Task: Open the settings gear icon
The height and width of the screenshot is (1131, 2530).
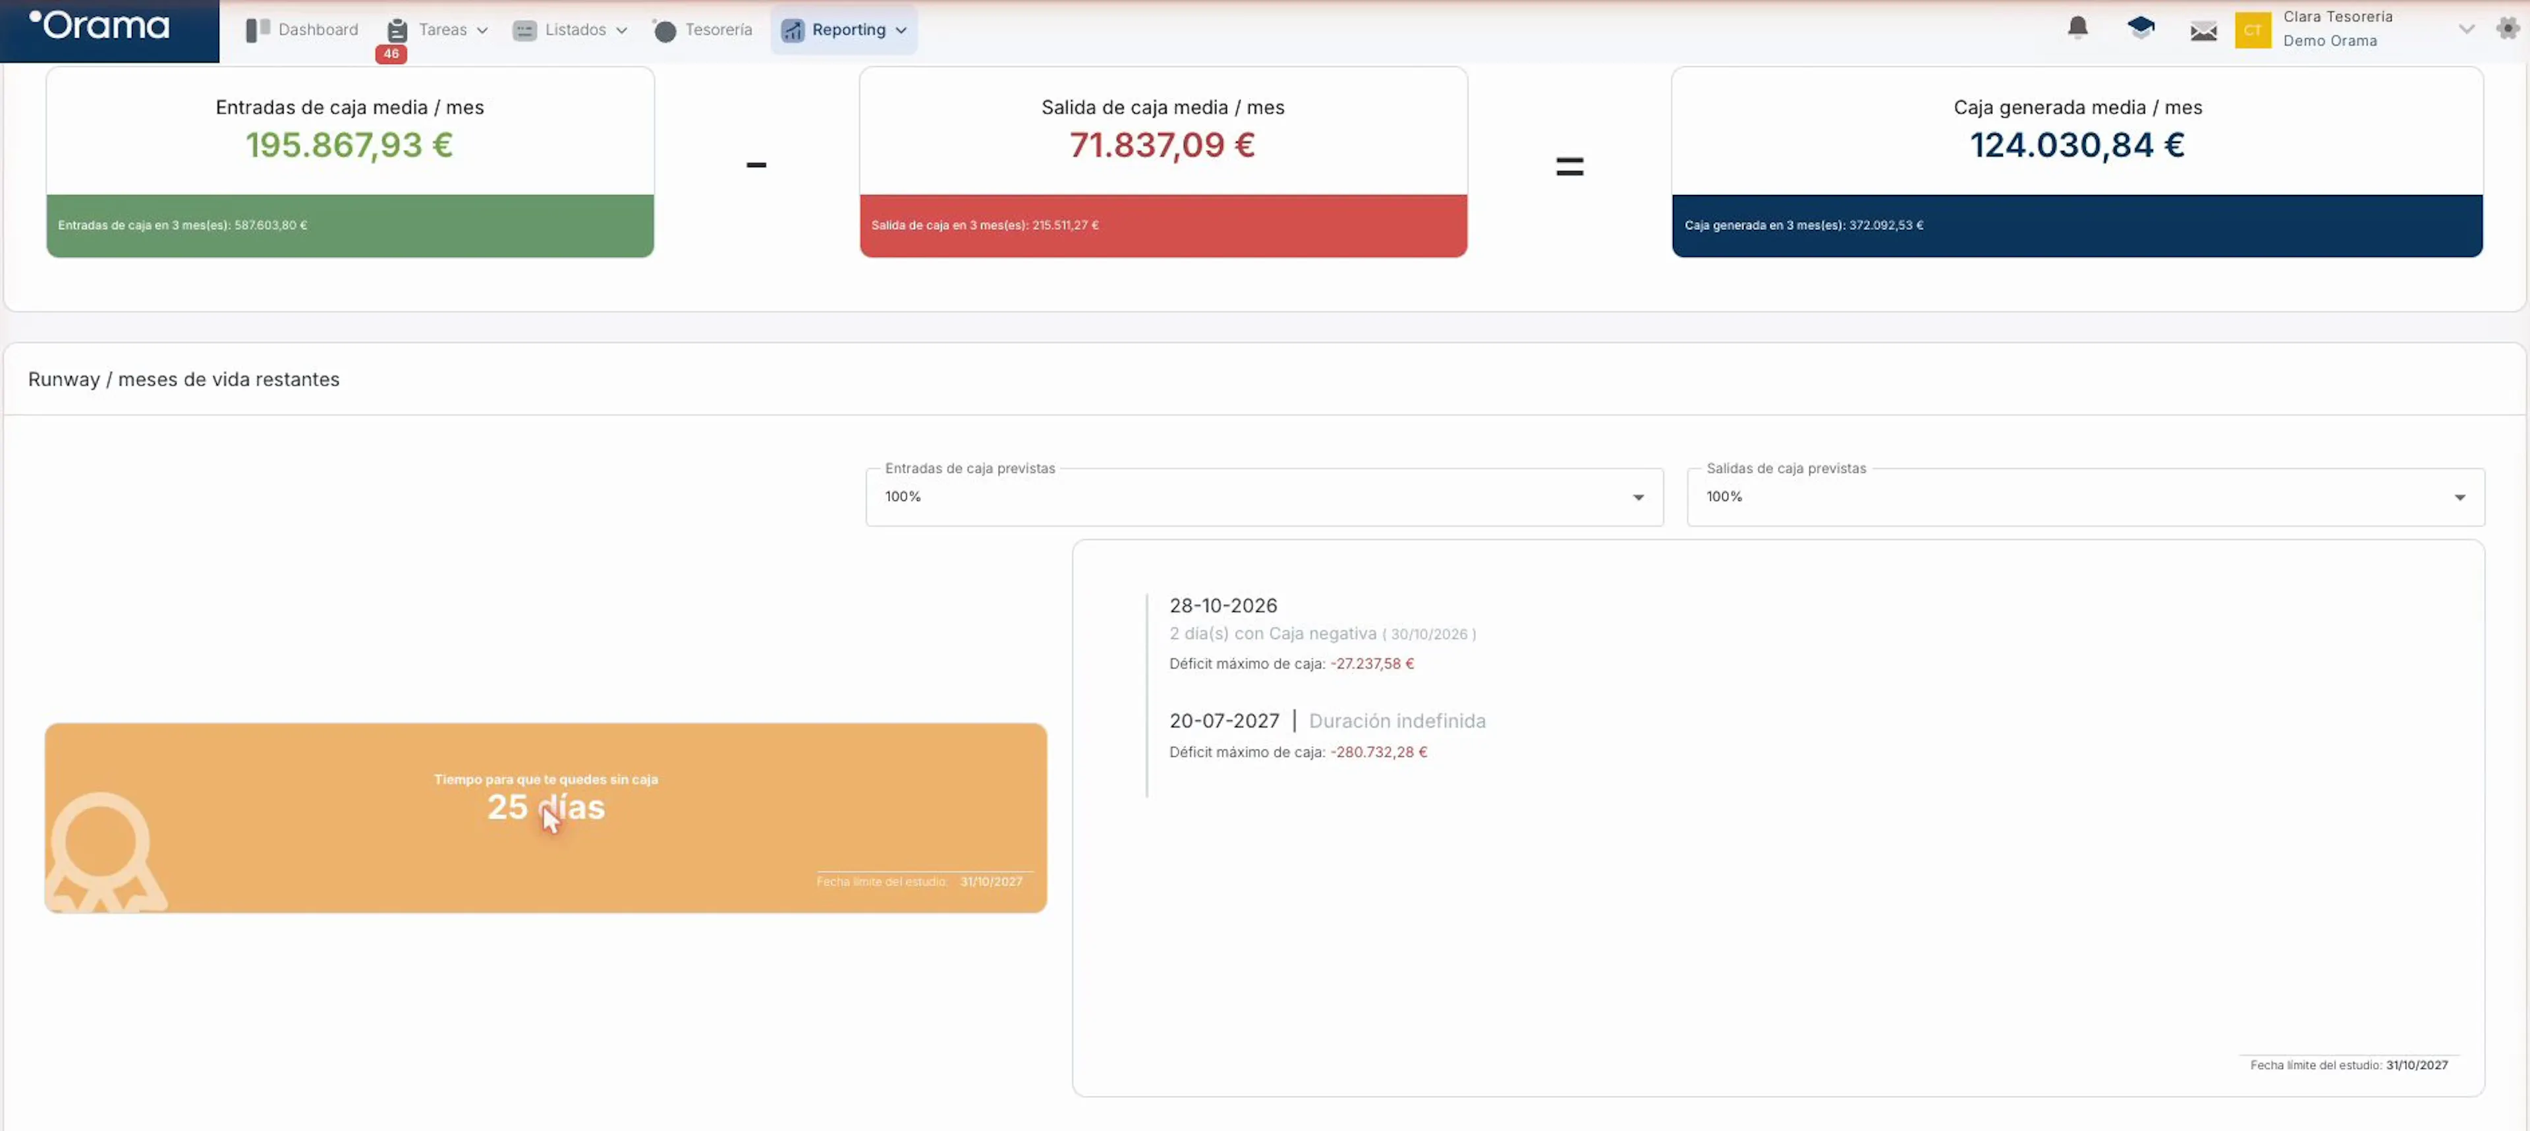Action: [x=2508, y=28]
